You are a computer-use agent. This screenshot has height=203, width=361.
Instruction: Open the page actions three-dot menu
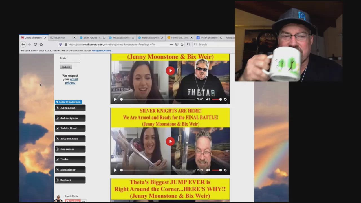171,44
